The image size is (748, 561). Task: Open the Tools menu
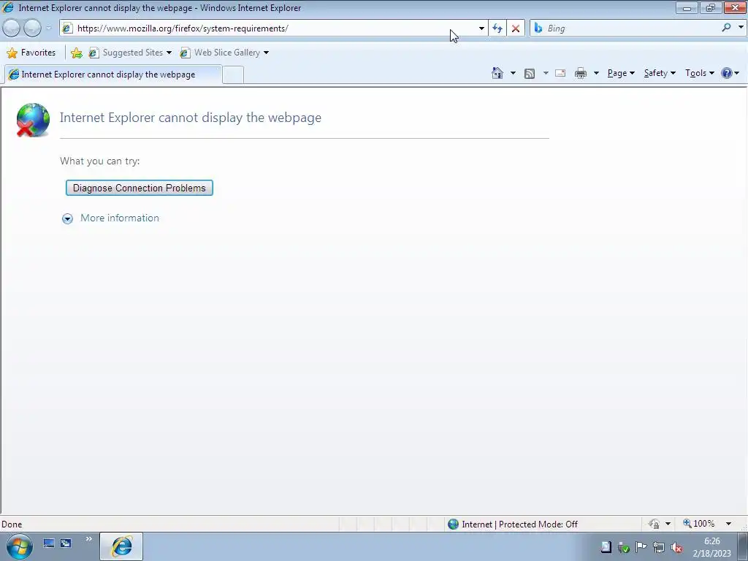click(x=699, y=73)
